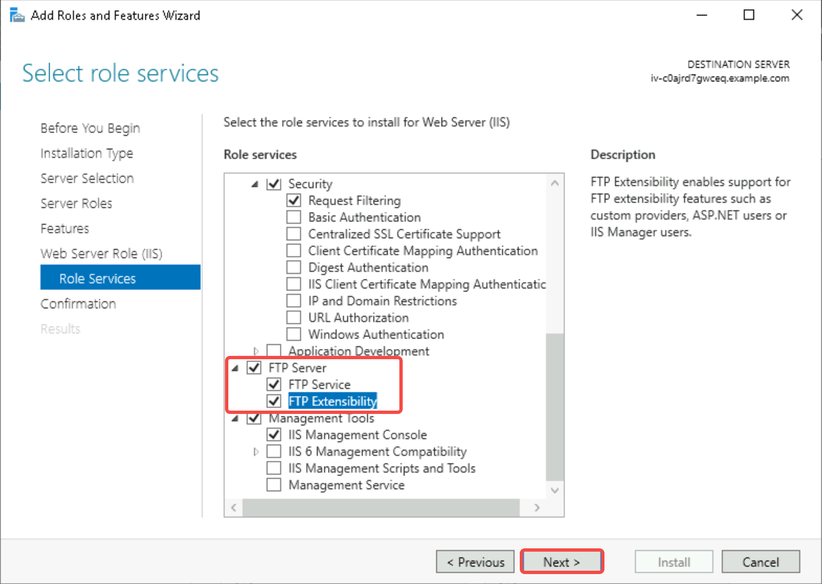Click the vertical scrollbar thumb of the list
The height and width of the screenshot is (584, 822).
point(555,407)
